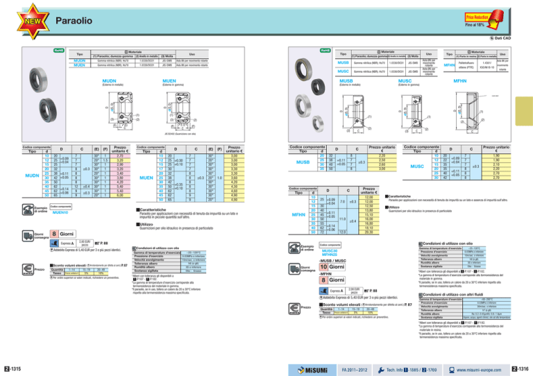Click oil seal product photo on left page
Viewport: 533px width, 376px height.
click(x=43, y=95)
